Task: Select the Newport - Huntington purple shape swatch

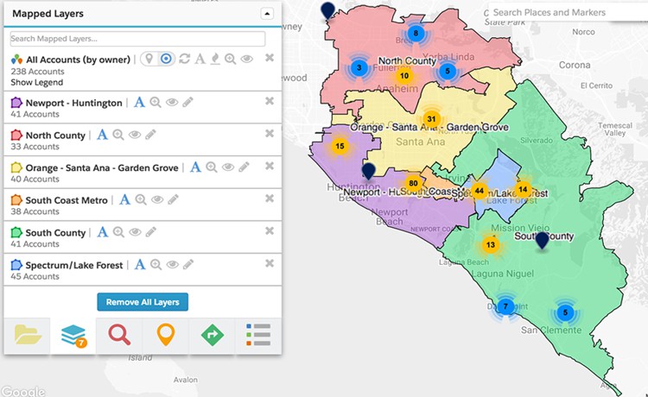Action: click(16, 103)
